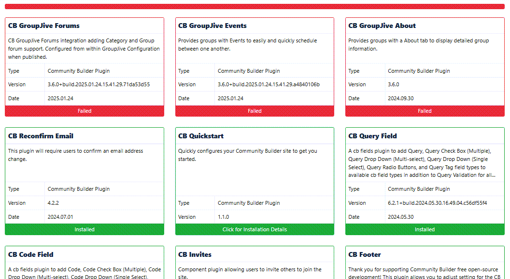Image resolution: width=510 pixels, height=279 pixels.
Task: Click the CB Quickstart description text
Action: point(248,155)
